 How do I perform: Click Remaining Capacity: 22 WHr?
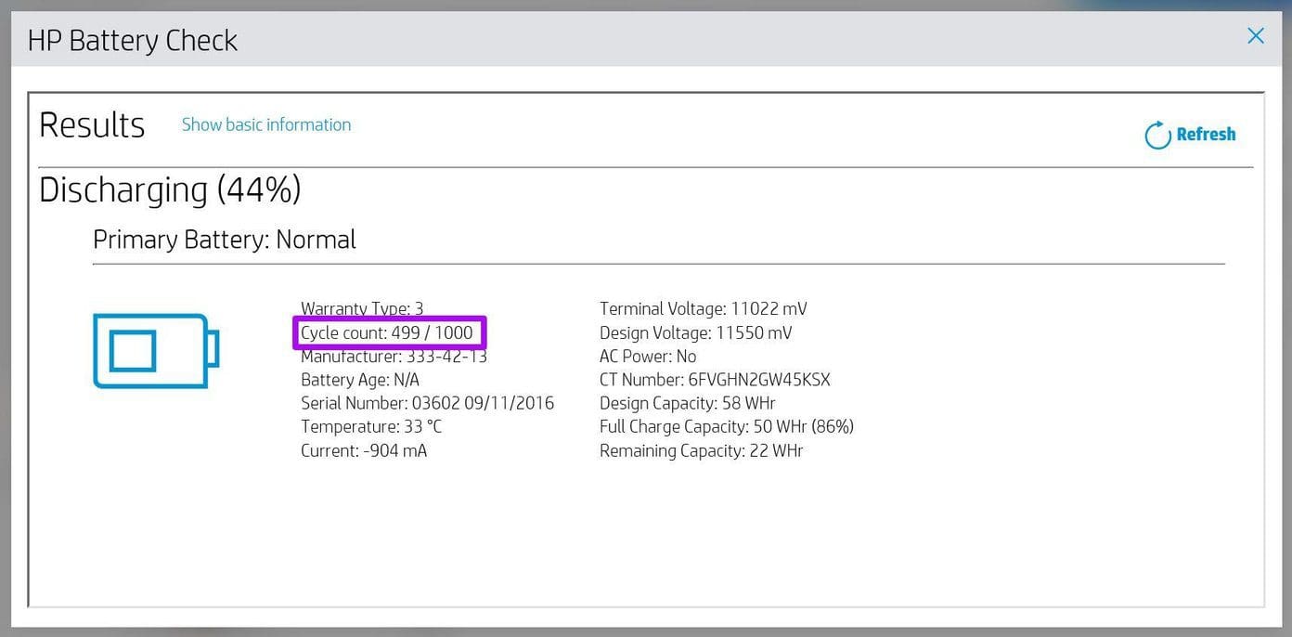702,451
